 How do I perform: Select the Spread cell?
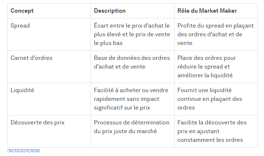click(20, 26)
